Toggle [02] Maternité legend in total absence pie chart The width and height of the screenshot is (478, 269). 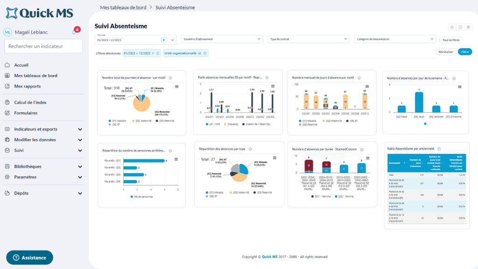point(142,121)
